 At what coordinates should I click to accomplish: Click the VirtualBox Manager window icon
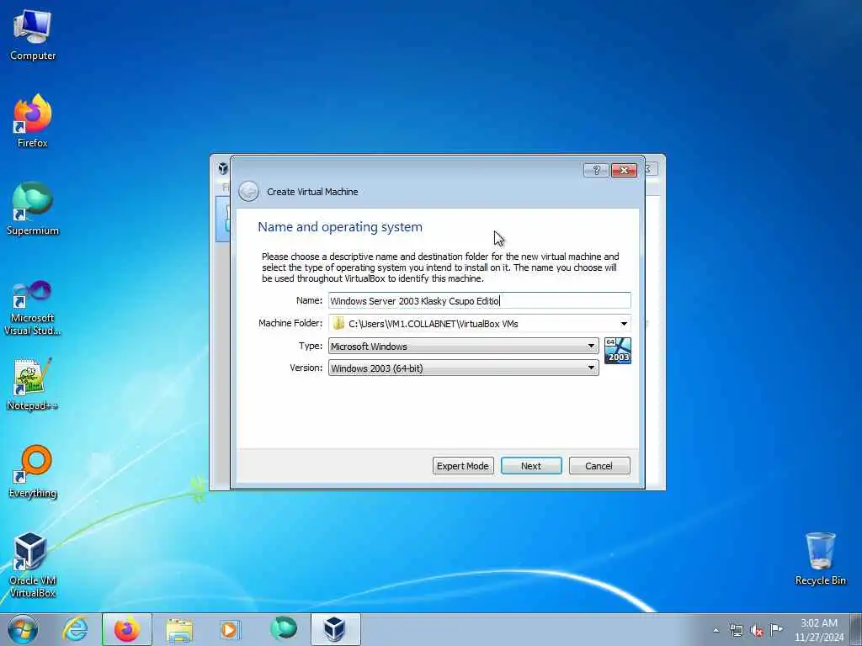tap(222, 168)
